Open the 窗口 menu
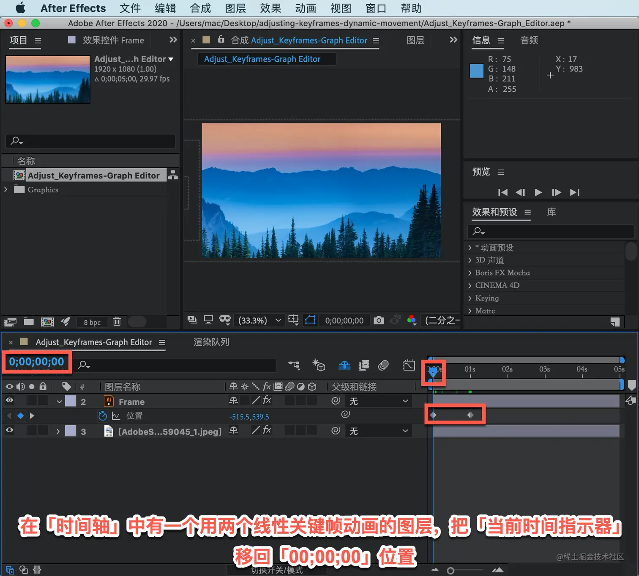The width and height of the screenshot is (639, 576). [x=376, y=8]
